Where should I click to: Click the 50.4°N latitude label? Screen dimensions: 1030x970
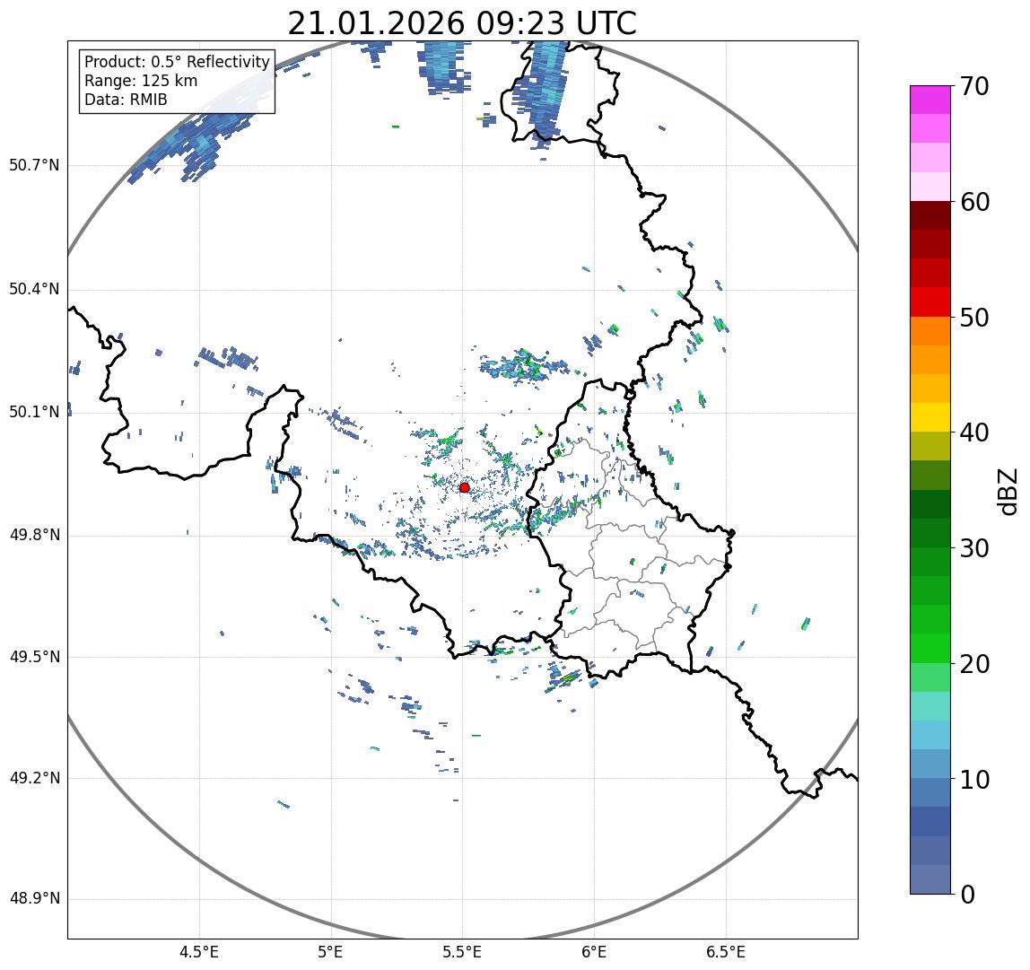(34, 289)
